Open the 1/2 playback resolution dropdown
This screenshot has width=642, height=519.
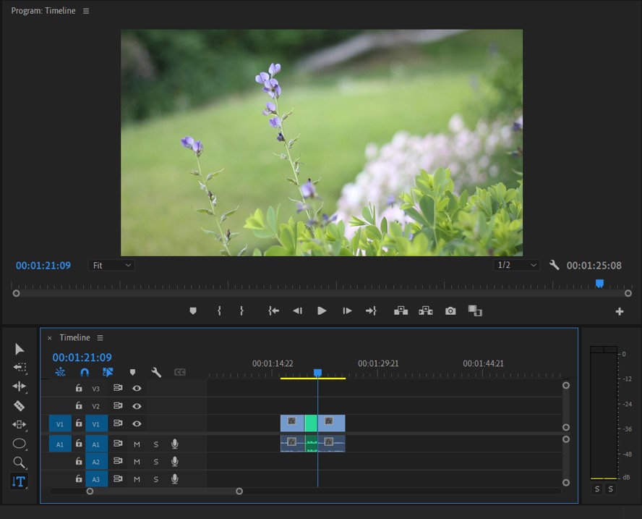click(x=517, y=266)
